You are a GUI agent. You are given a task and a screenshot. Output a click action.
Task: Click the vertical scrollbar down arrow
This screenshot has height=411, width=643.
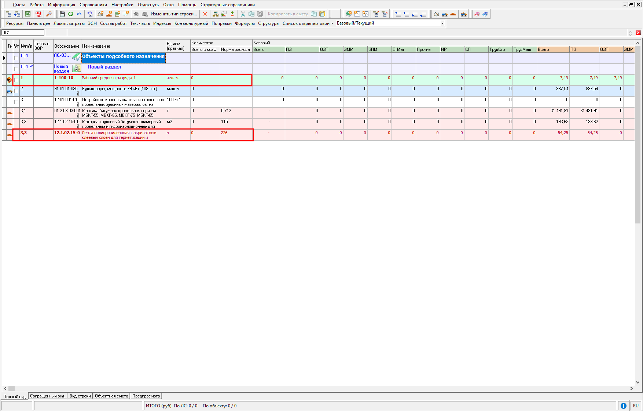(x=638, y=382)
